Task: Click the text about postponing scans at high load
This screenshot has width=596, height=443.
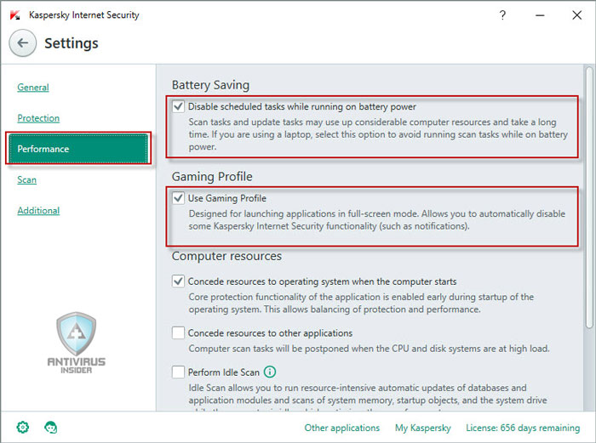Action: 369,349
